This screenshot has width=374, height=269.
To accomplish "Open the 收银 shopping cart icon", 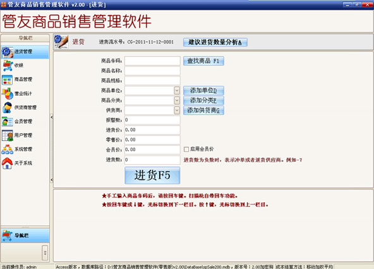I will click(x=8, y=66).
